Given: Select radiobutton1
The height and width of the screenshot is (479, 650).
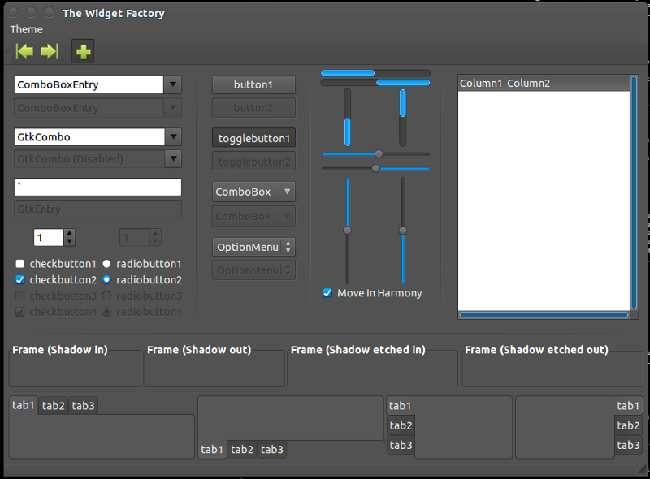Looking at the screenshot, I should point(106,264).
